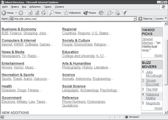This screenshot has height=120, width=168.
Task: Go to the Home page icon
Action: point(43,13)
